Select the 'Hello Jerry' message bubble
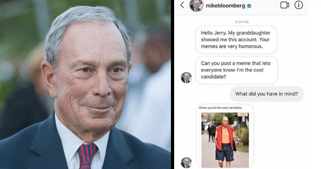This screenshot has width=321, height=169. 236,39
